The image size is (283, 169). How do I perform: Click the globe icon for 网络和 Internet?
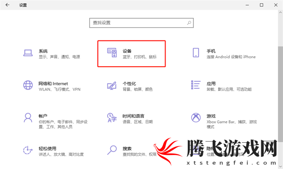(x=28, y=85)
